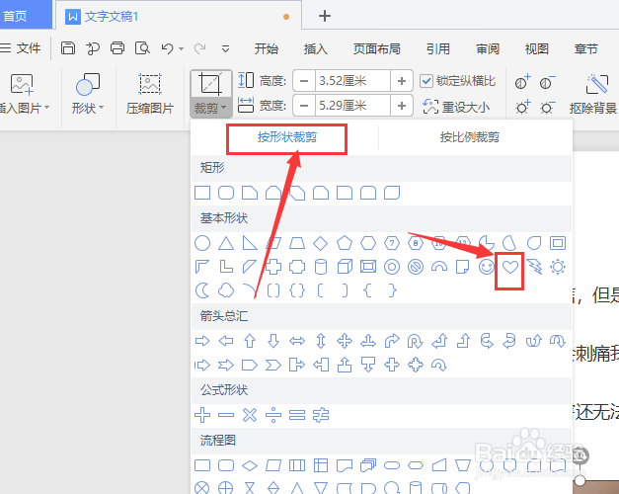The image size is (619, 494).
Task: Open a new document tab with plus
Action: (x=325, y=16)
